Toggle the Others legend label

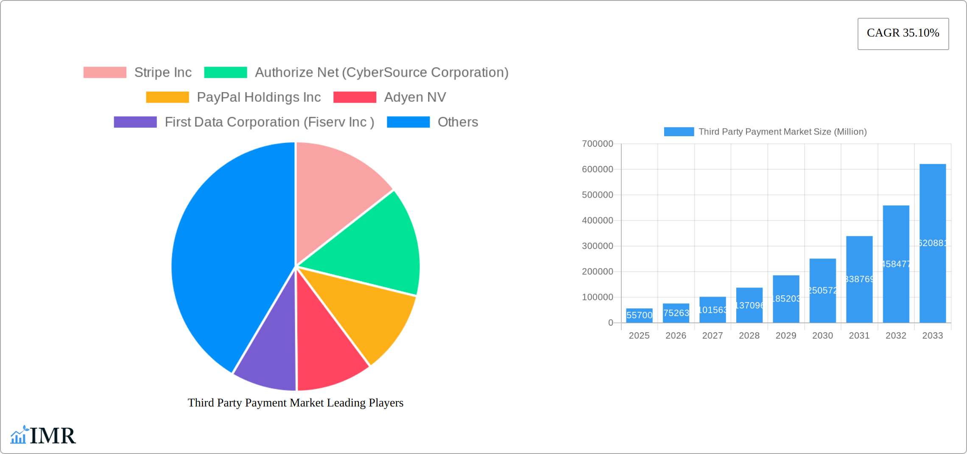(458, 122)
